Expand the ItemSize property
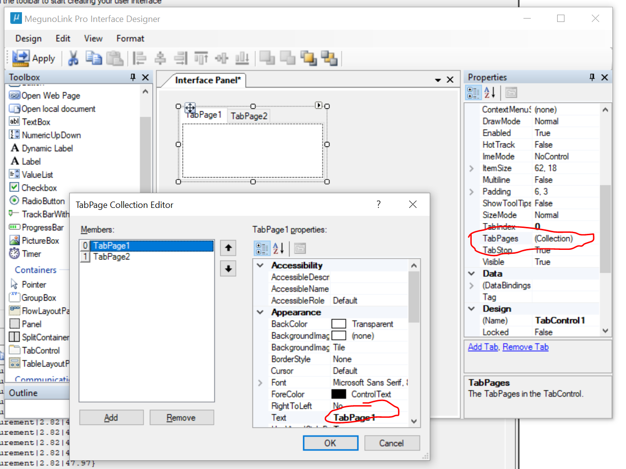Screen dimensions: 626x469 click(471, 168)
